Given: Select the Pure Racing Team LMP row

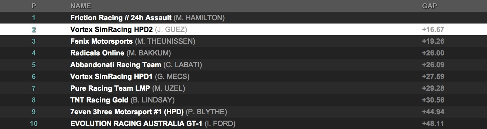Looking at the screenshot, I should pos(243,88).
